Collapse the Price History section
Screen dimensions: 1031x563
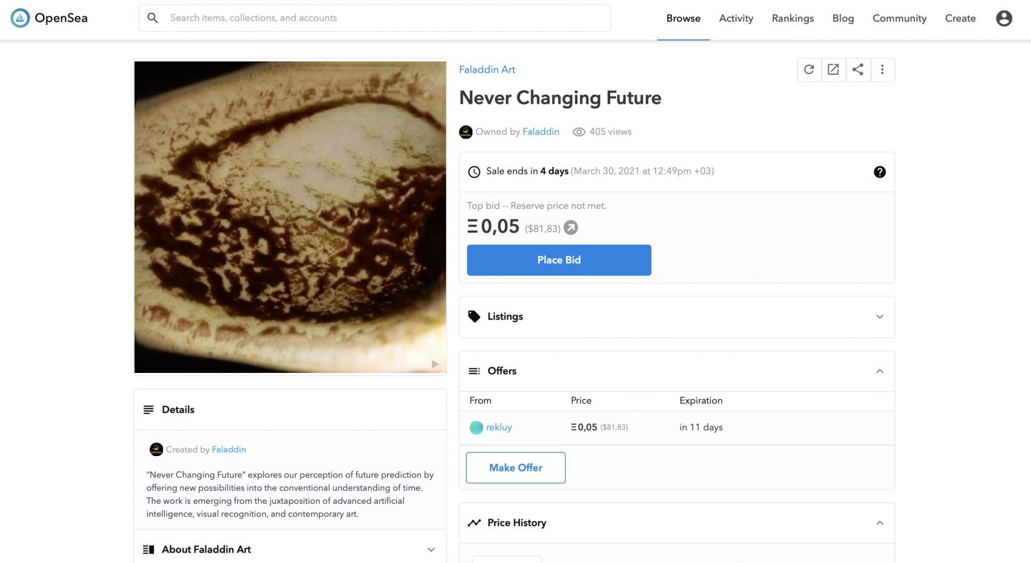[x=880, y=523]
